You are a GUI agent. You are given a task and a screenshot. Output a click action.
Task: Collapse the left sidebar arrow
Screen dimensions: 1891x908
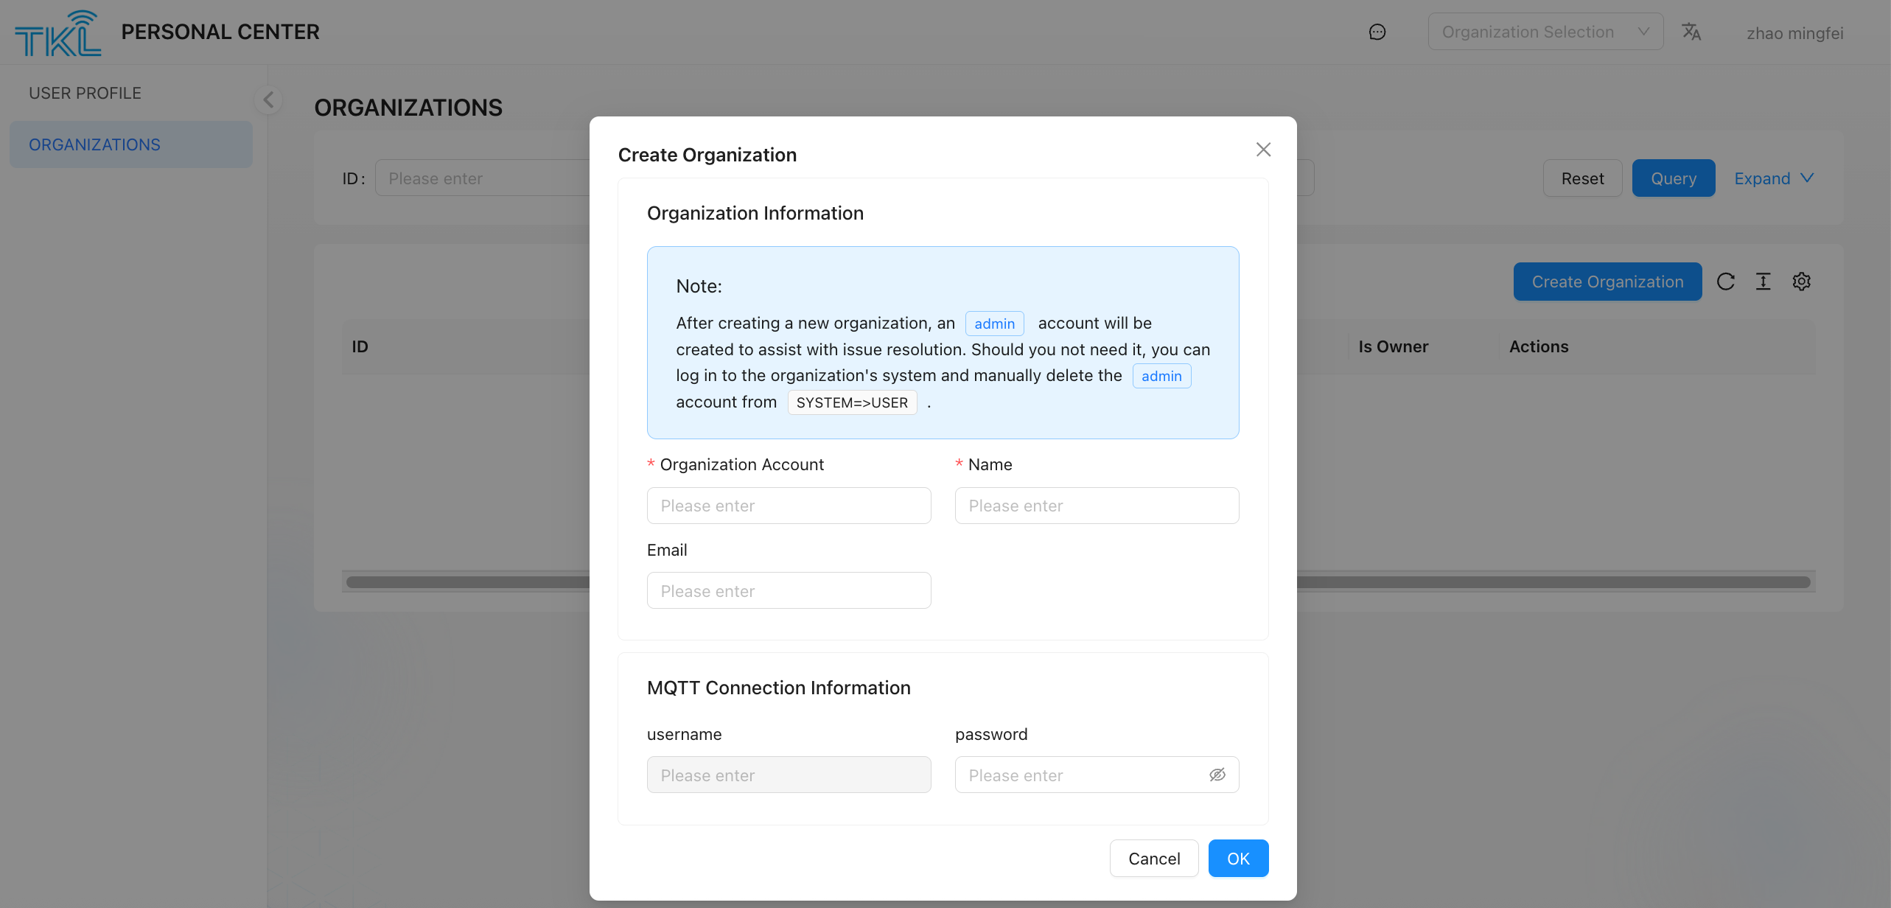click(269, 99)
